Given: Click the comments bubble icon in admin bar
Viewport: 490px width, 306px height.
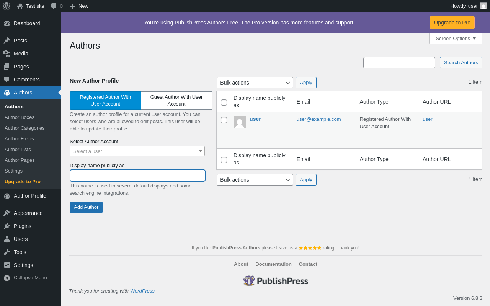Looking at the screenshot, I should click(x=54, y=6).
